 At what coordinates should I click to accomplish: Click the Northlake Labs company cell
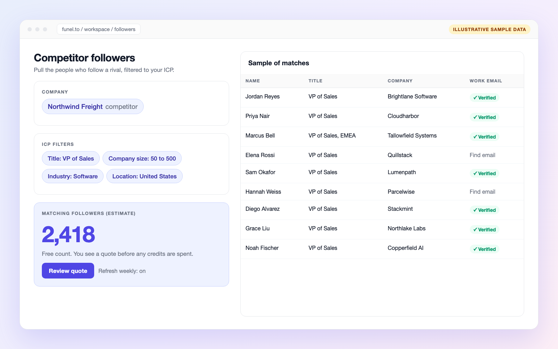pos(407,228)
